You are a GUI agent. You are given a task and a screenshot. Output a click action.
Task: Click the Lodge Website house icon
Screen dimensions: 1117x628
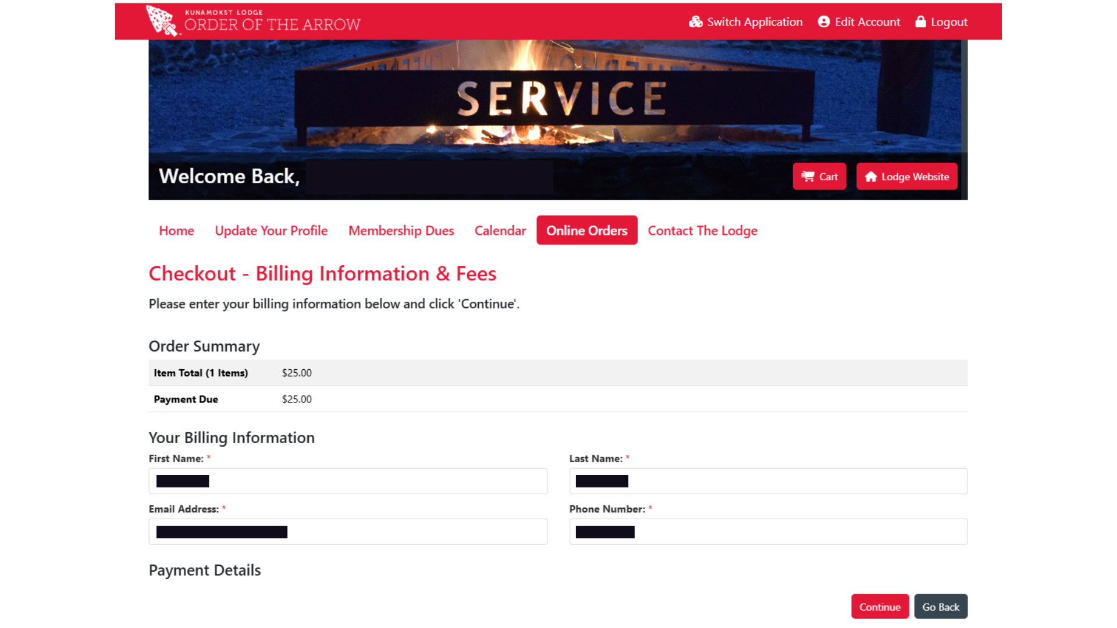870,177
